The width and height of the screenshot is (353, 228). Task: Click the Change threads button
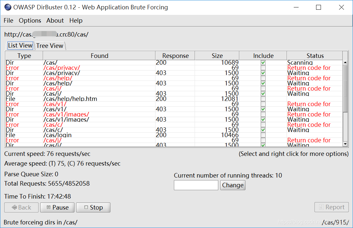[233, 185]
